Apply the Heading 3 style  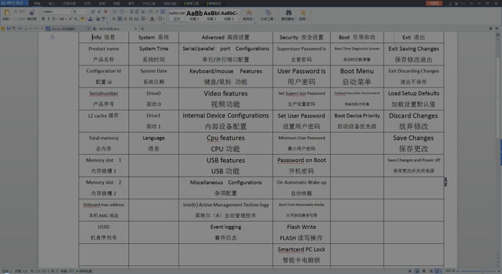coord(229,15)
